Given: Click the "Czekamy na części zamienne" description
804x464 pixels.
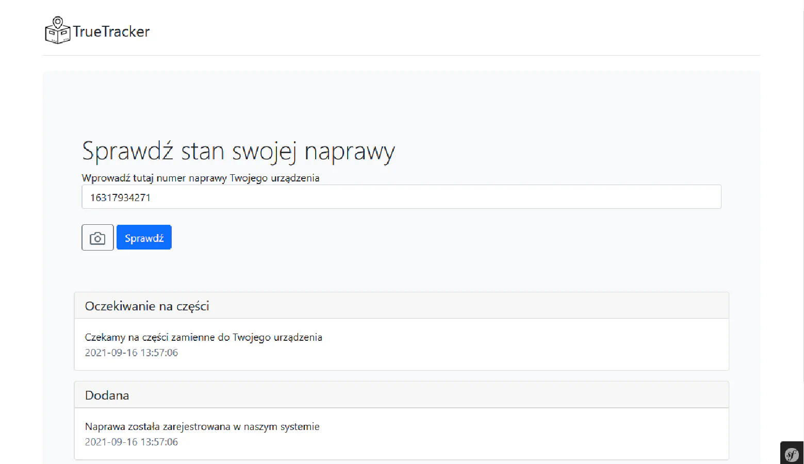Looking at the screenshot, I should pos(203,337).
